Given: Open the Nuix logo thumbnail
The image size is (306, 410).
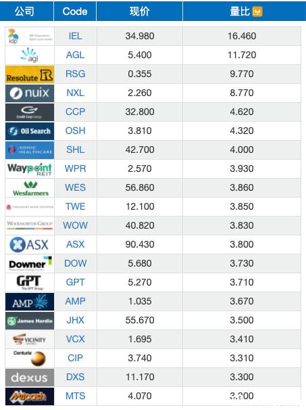Looking at the screenshot, I should coord(30,93).
